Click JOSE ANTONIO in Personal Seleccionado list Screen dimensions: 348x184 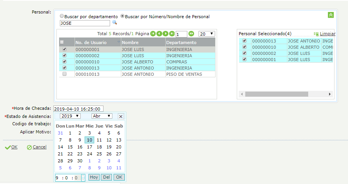click(304, 41)
